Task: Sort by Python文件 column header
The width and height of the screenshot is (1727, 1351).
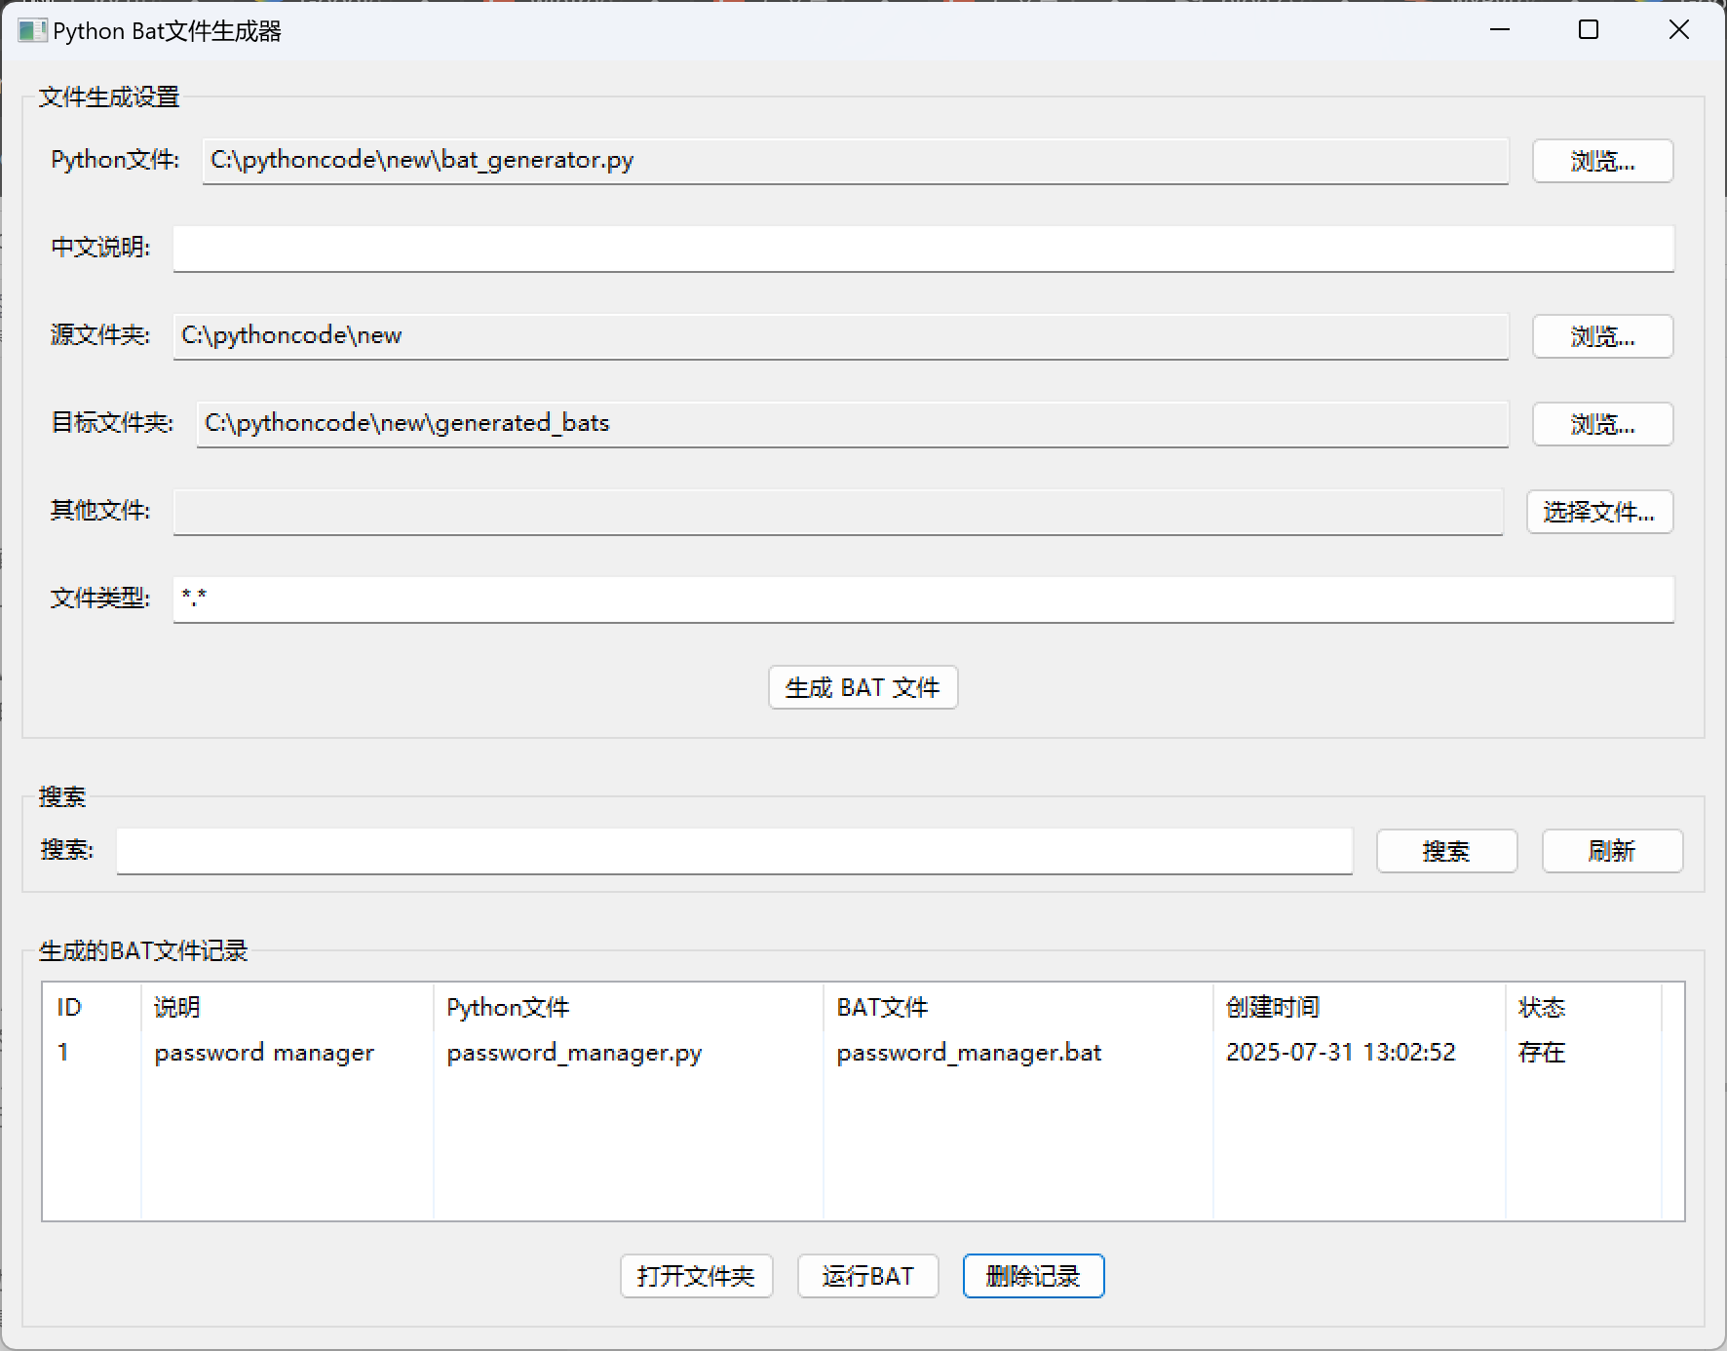Action: coord(628,1007)
